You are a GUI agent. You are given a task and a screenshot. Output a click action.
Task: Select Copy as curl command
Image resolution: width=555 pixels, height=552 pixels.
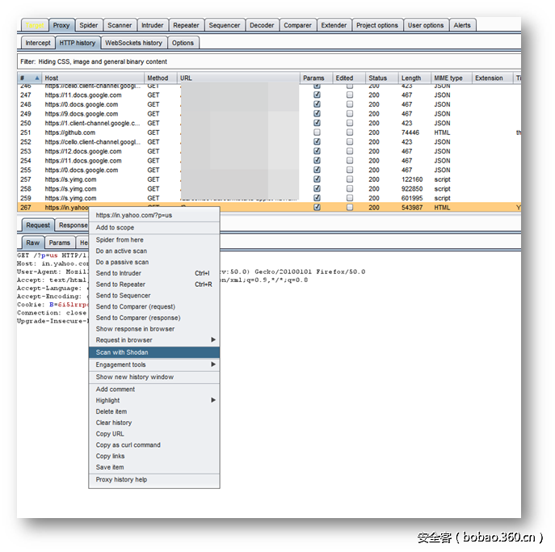click(x=128, y=445)
